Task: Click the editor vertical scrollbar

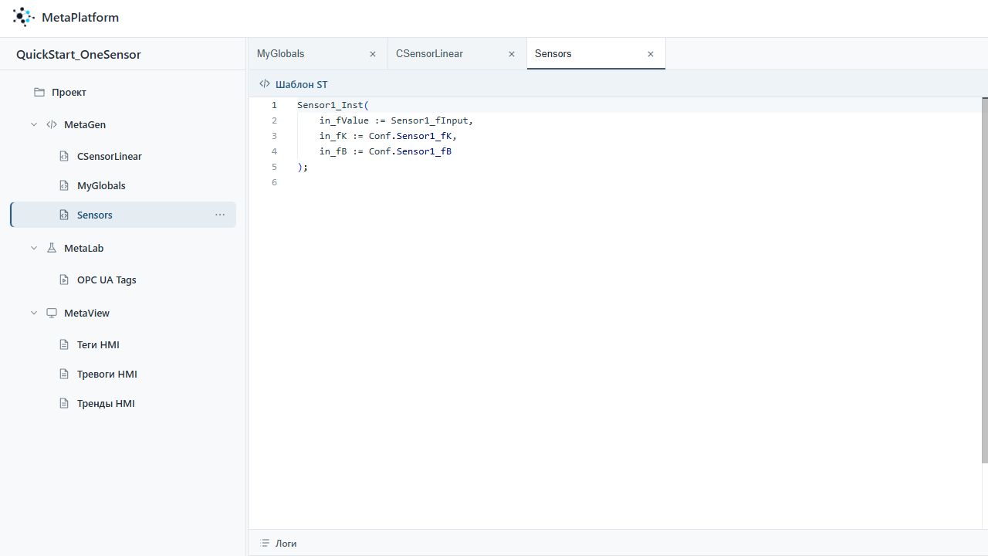Action: pos(985,280)
